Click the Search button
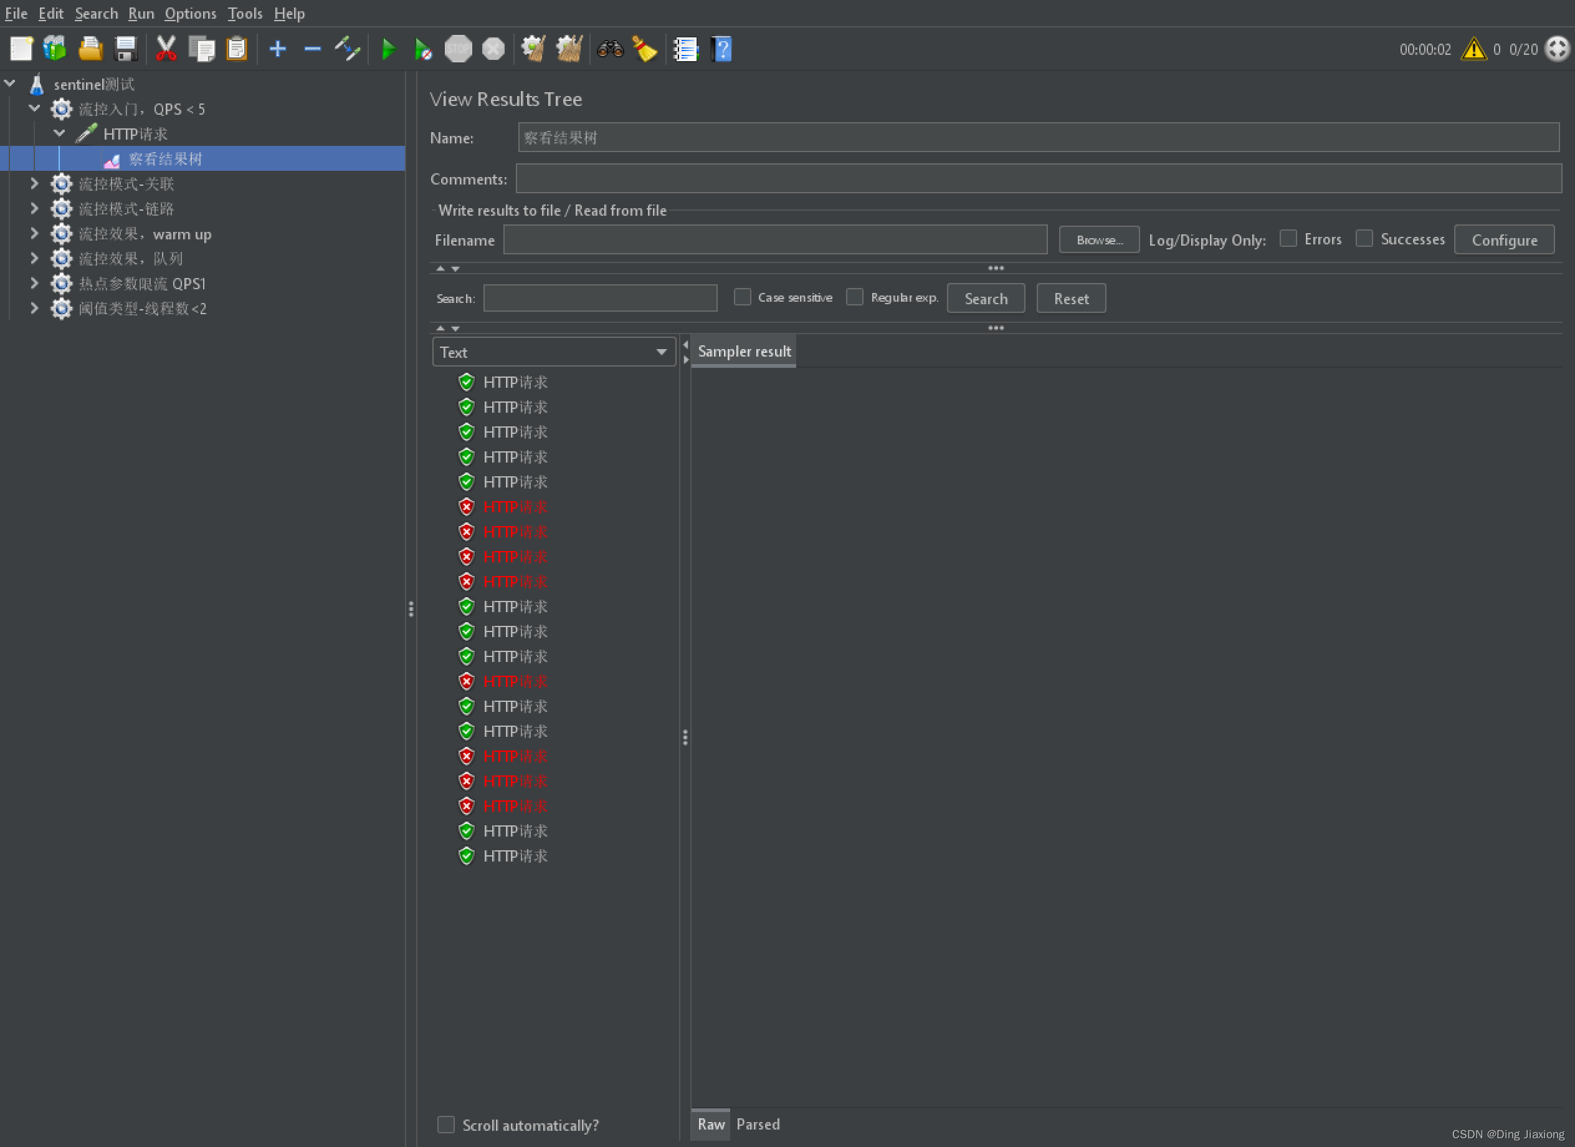 (987, 297)
